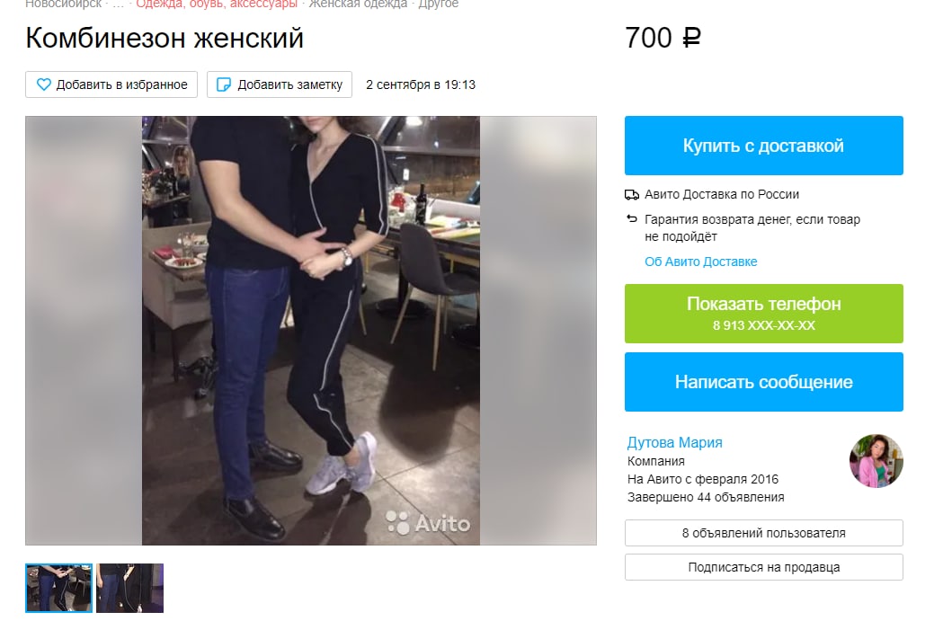Click the Avito watermark logo on photo

click(428, 522)
